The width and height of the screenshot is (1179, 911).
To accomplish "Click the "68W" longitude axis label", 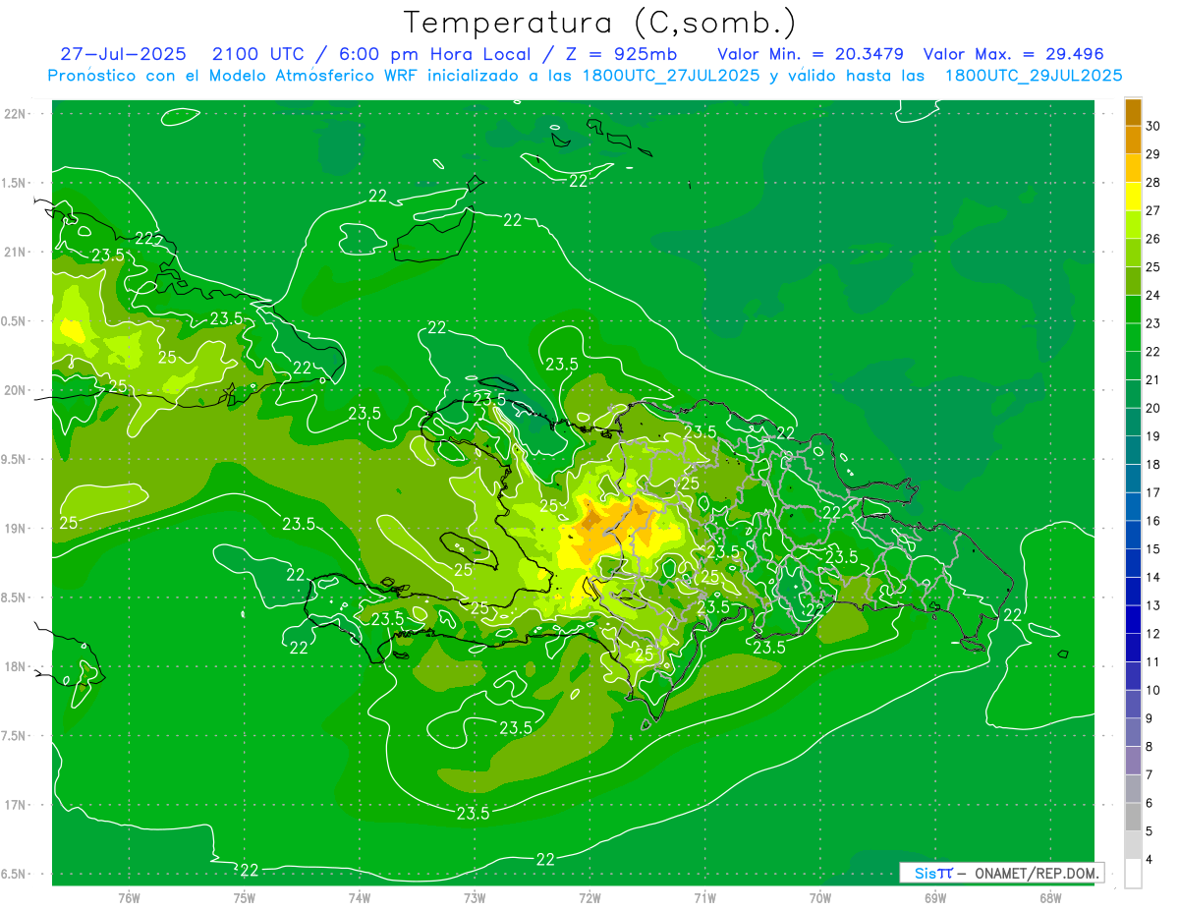I will tap(1050, 898).
